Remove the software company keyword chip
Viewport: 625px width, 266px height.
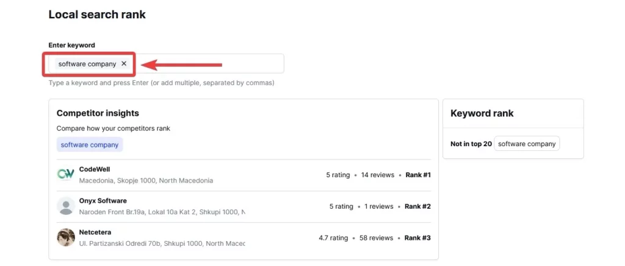click(124, 64)
